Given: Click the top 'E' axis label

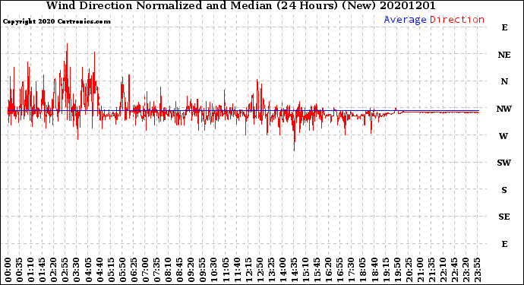Looking at the screenshot, I should click(504, 27).
